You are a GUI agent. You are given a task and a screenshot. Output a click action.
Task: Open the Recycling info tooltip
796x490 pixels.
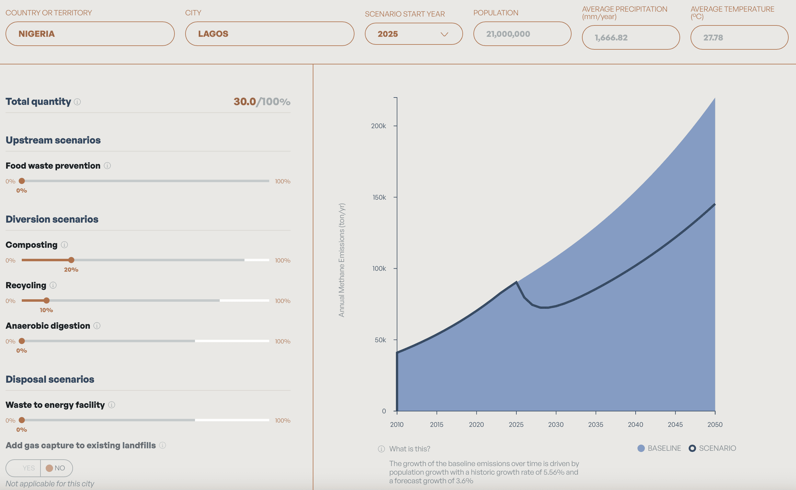pyautogui.click(x=53, y=285)
